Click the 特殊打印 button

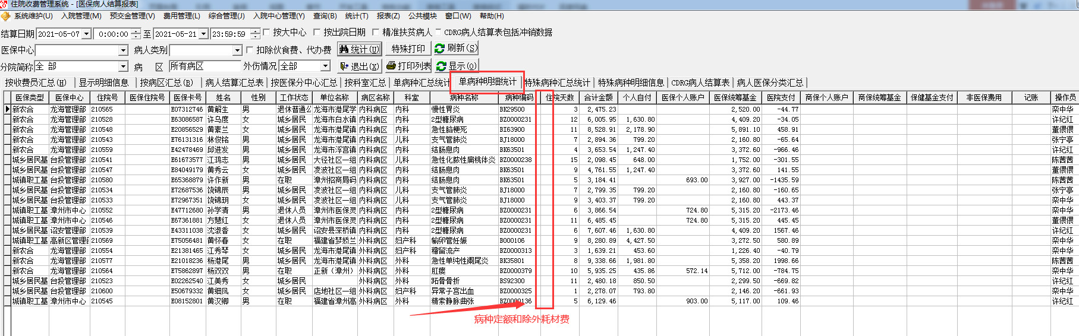point(408,49)
